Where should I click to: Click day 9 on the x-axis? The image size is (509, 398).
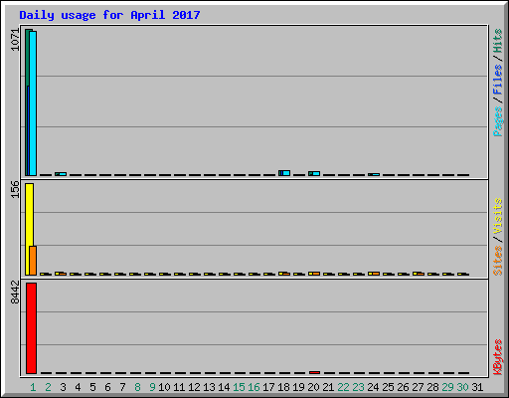(152, 387)
